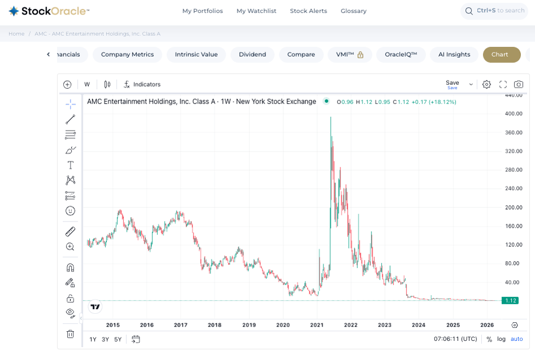This screenshot has height=355, width=535.
Task: Click the zoom in tool
Action: pyautogui.click(x=70, y=246)
